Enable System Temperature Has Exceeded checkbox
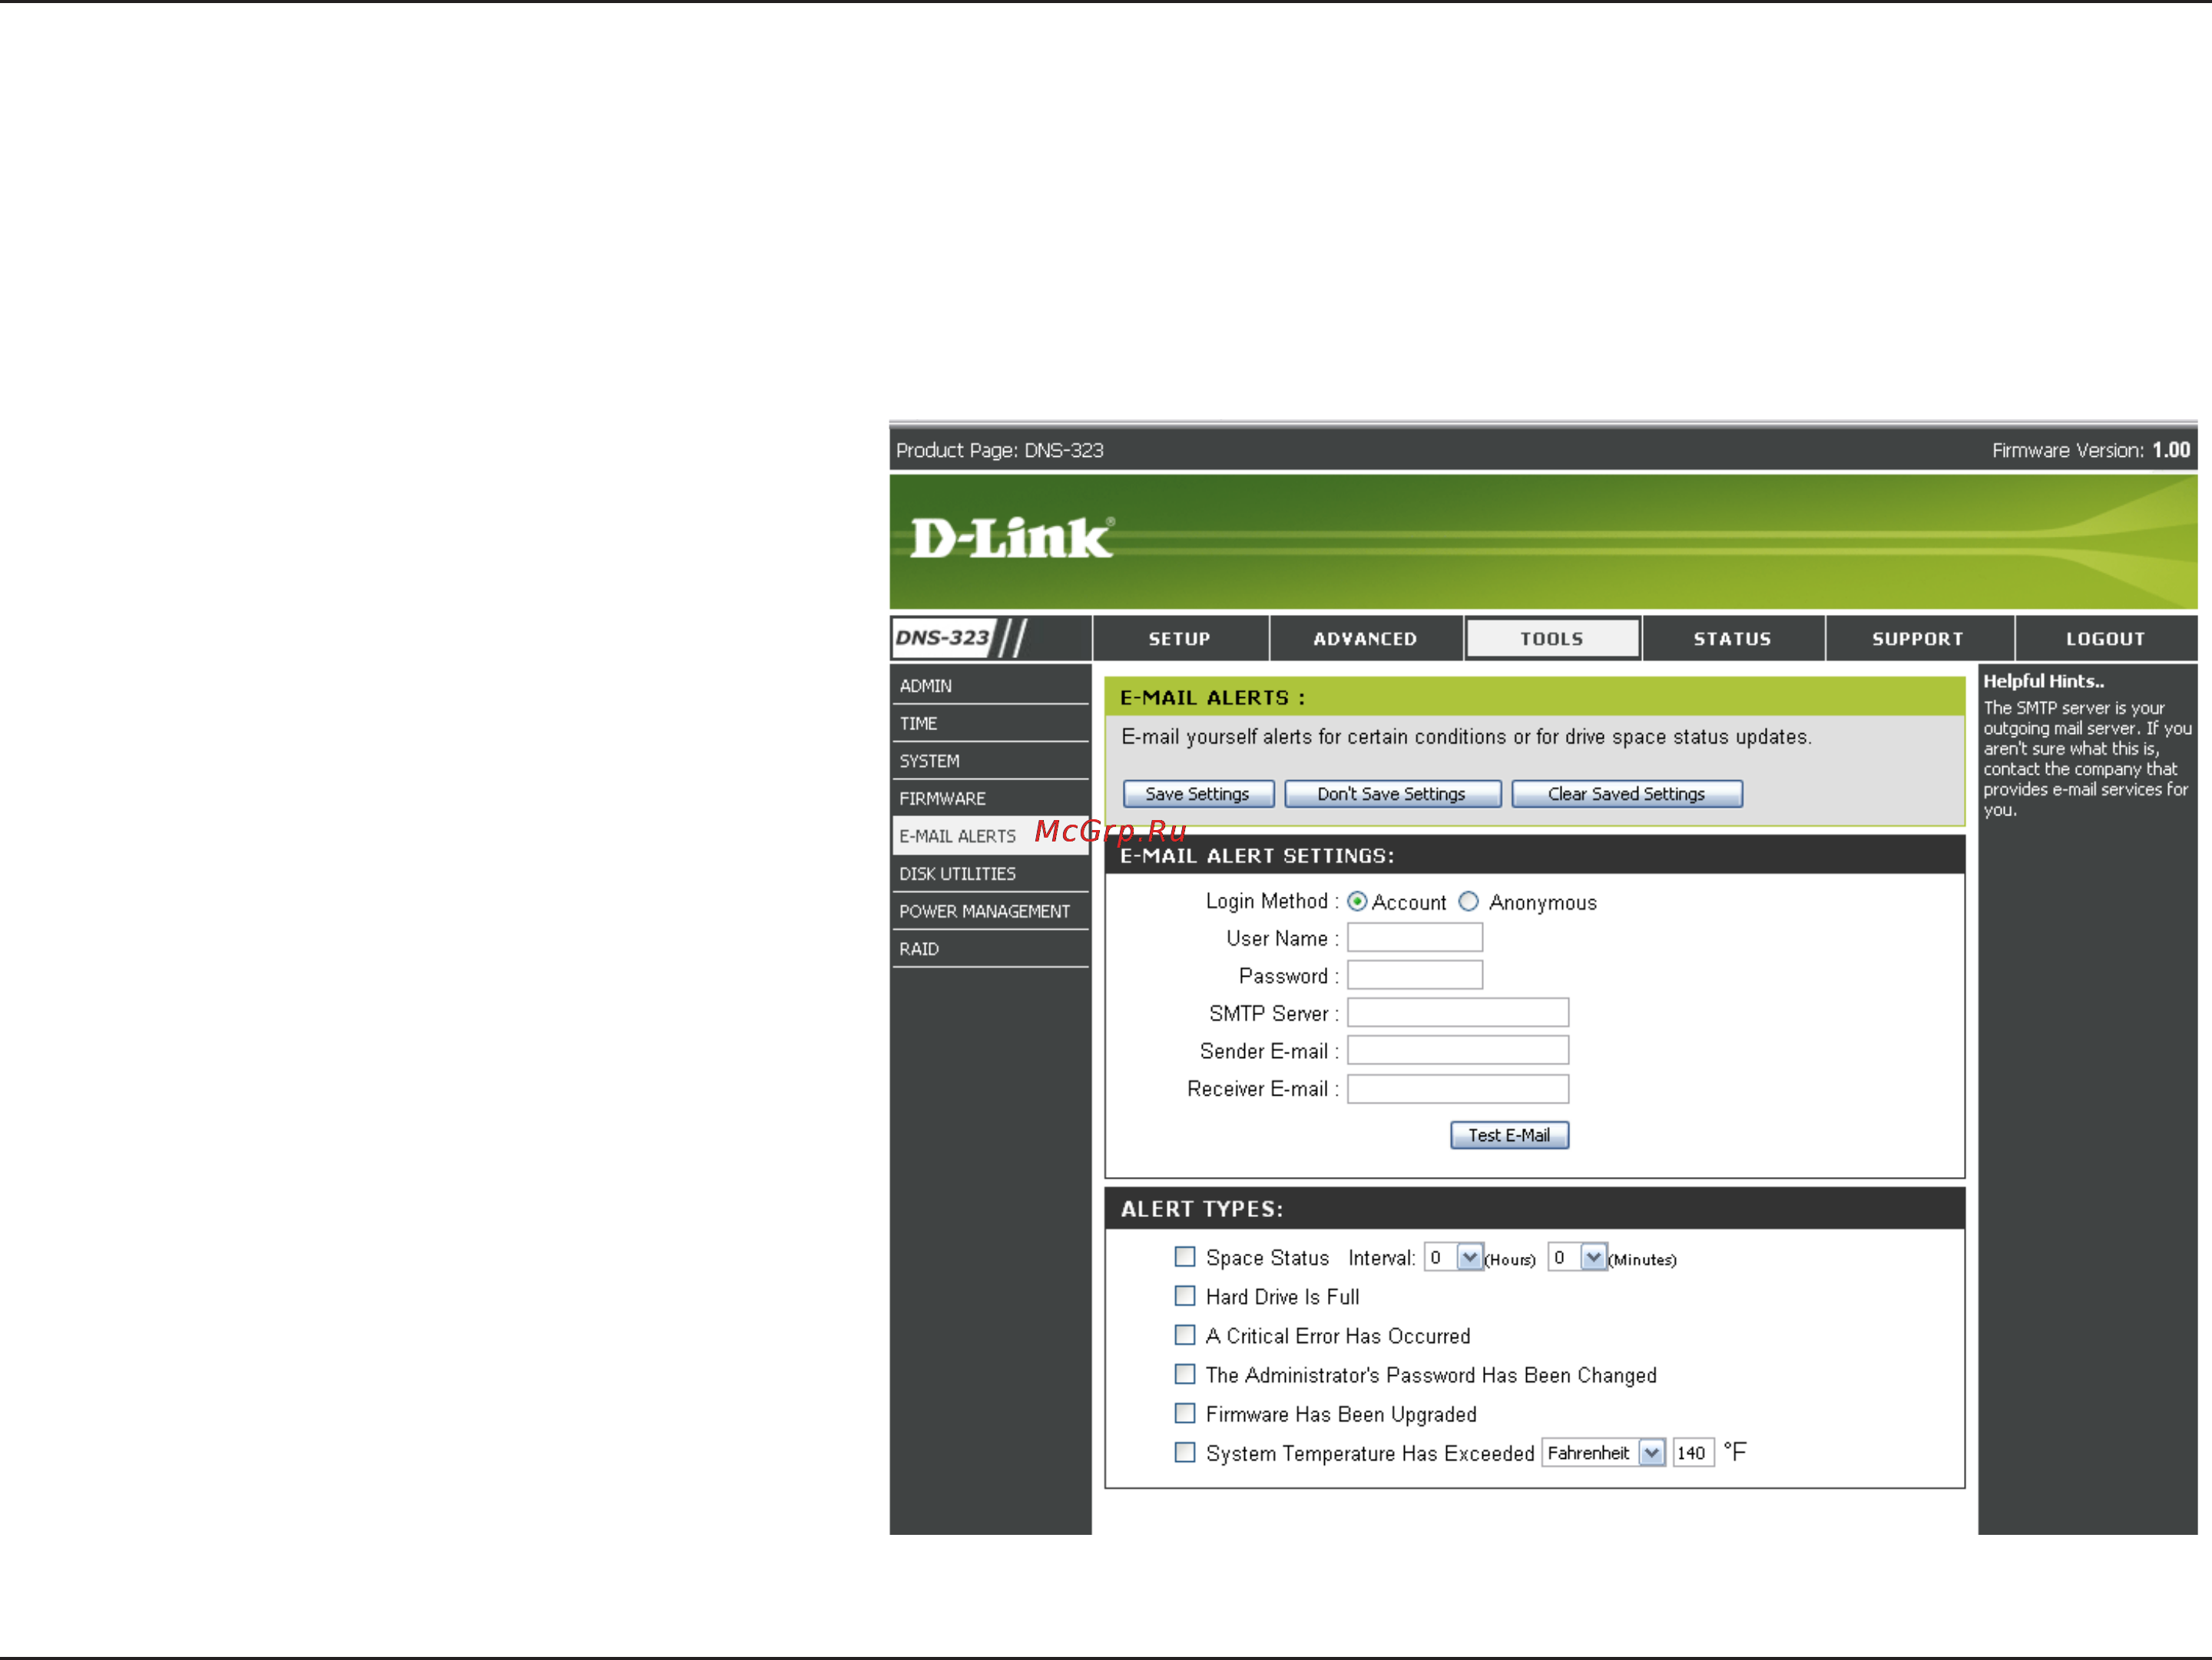Viewport: 2212px width, 1660px height. 1185,1452
